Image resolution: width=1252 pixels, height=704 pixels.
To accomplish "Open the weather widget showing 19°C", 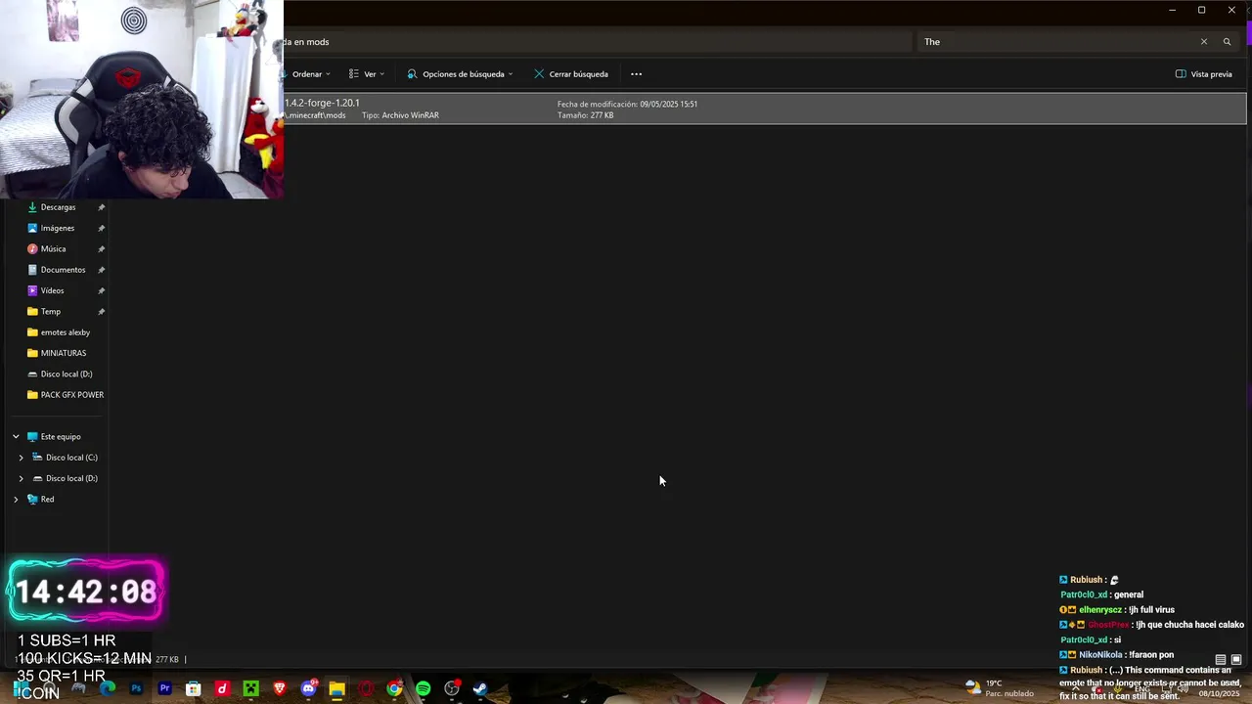I will tap(1000, 688).
